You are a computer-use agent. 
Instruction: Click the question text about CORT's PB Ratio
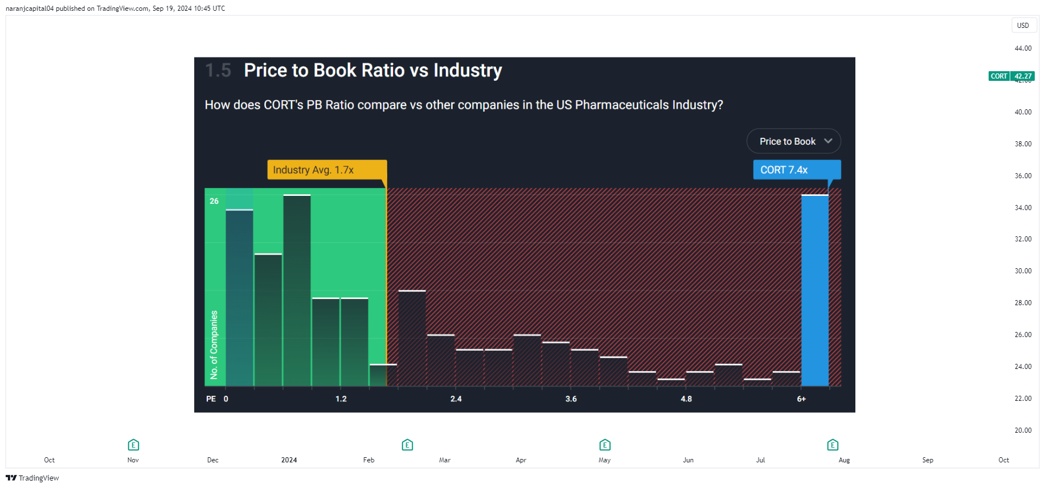[x=464, y=105]
